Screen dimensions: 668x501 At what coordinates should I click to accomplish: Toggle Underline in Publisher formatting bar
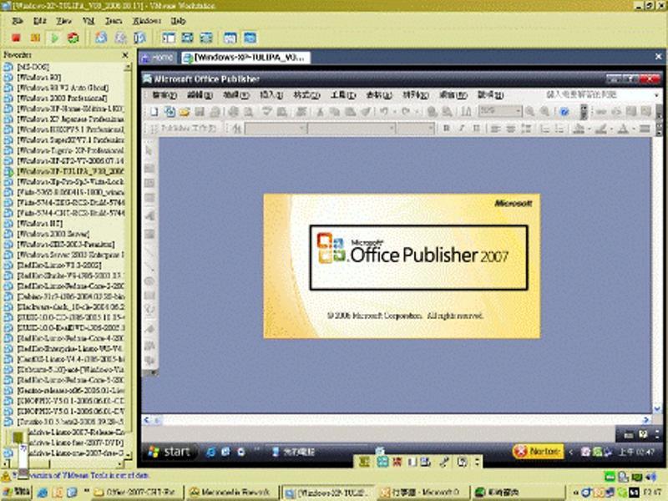pos(476,129)
